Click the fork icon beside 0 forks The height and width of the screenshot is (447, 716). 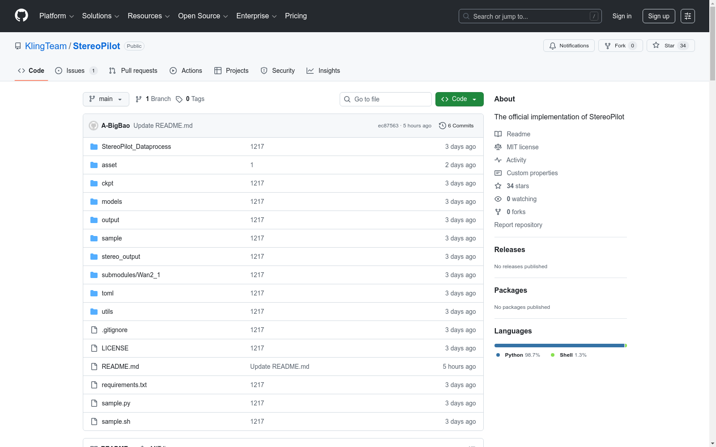498,212
